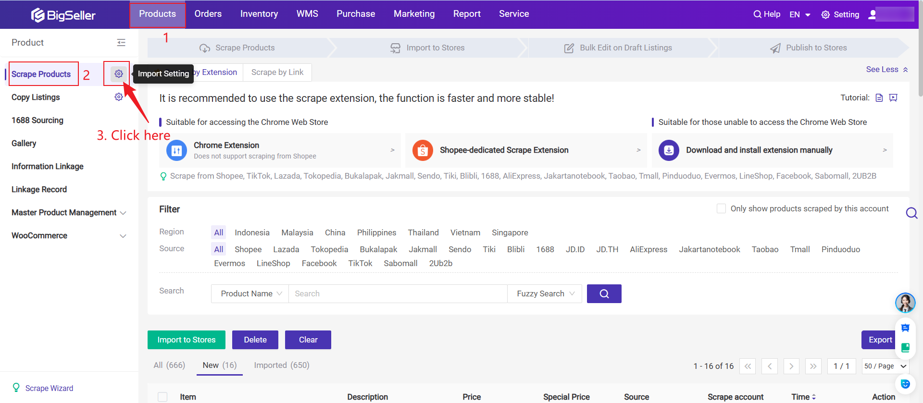This screenshot has width=923, height=403.
Task: Open the EN language dropdown
Action: pyautogui.click(x=800, y=14)
